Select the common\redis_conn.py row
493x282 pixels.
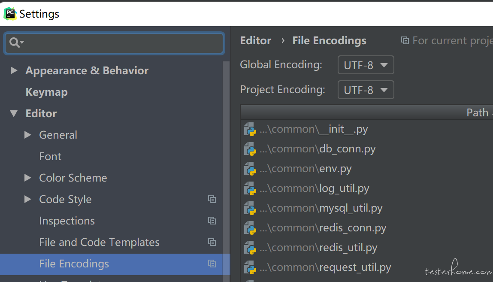pyautogui.click(x=366, y=228)
